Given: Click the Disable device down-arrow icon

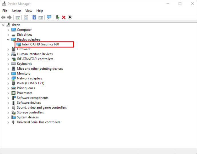Looking at the screenshot, I should click(x=70, y=17).
